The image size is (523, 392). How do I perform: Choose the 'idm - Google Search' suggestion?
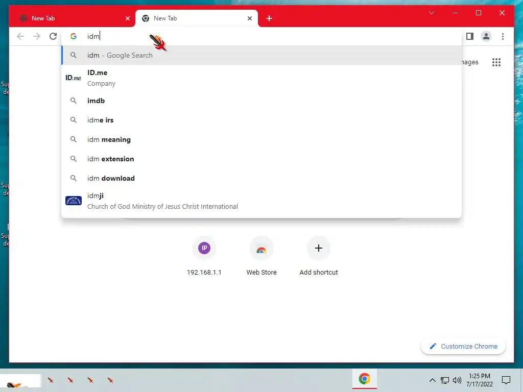coord(262,55)
